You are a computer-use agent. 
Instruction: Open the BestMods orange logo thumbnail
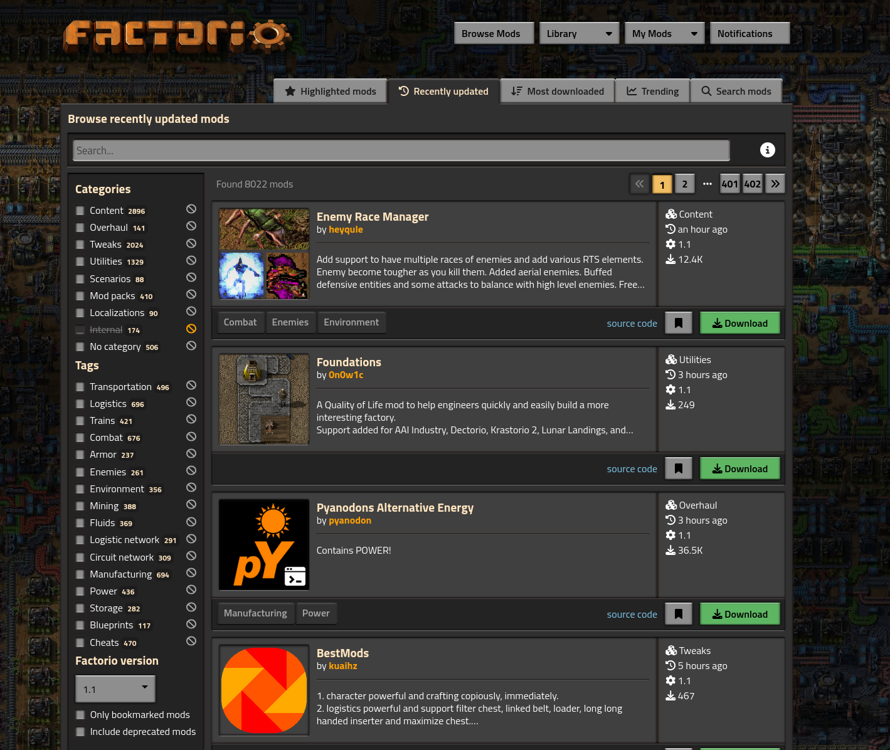click(x=264, y=690)
